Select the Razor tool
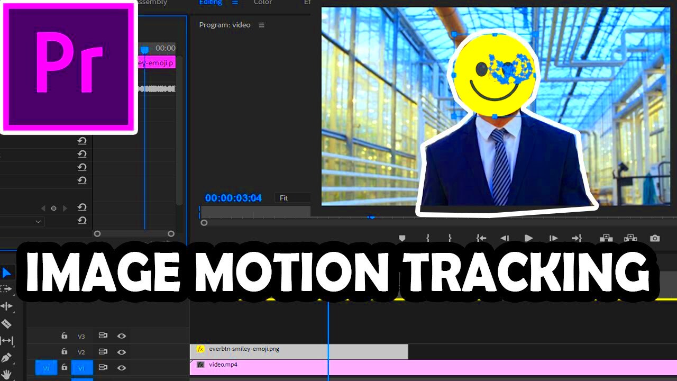 pos(6,323)
